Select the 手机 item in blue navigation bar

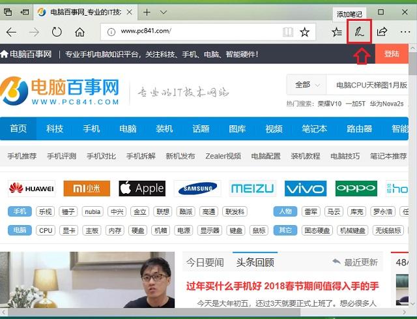tap(91, 129)
